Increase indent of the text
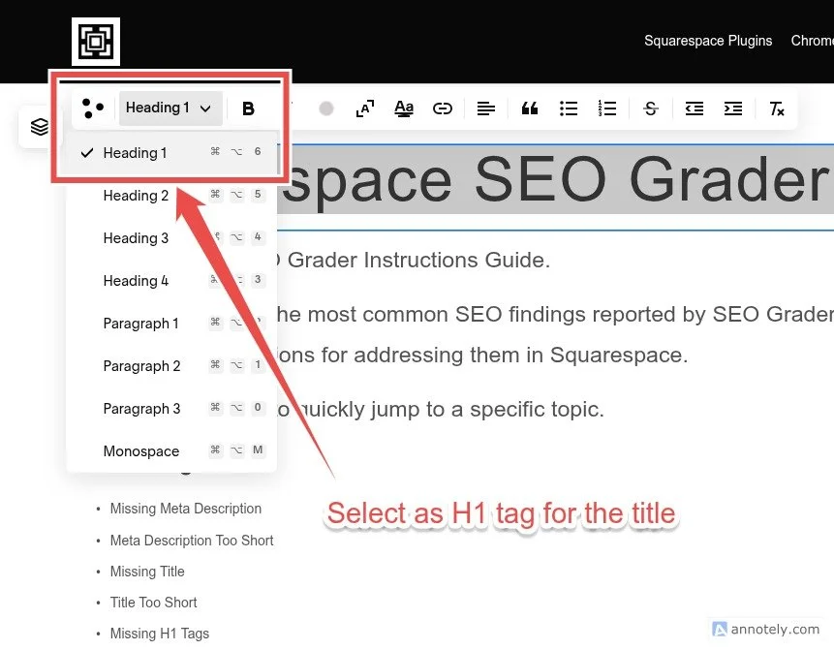Image resolution: width=834 pixels, height=650 pixels. coord(733,108)
